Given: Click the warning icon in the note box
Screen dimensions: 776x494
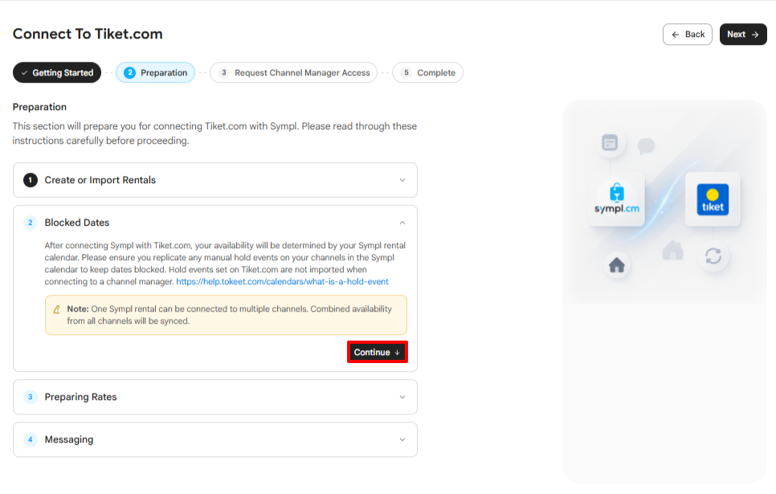Looking at the screenshot, I should (56, 309).
